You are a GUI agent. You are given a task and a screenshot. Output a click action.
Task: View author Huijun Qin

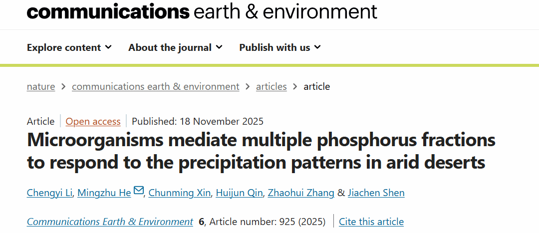click(239, 193)
